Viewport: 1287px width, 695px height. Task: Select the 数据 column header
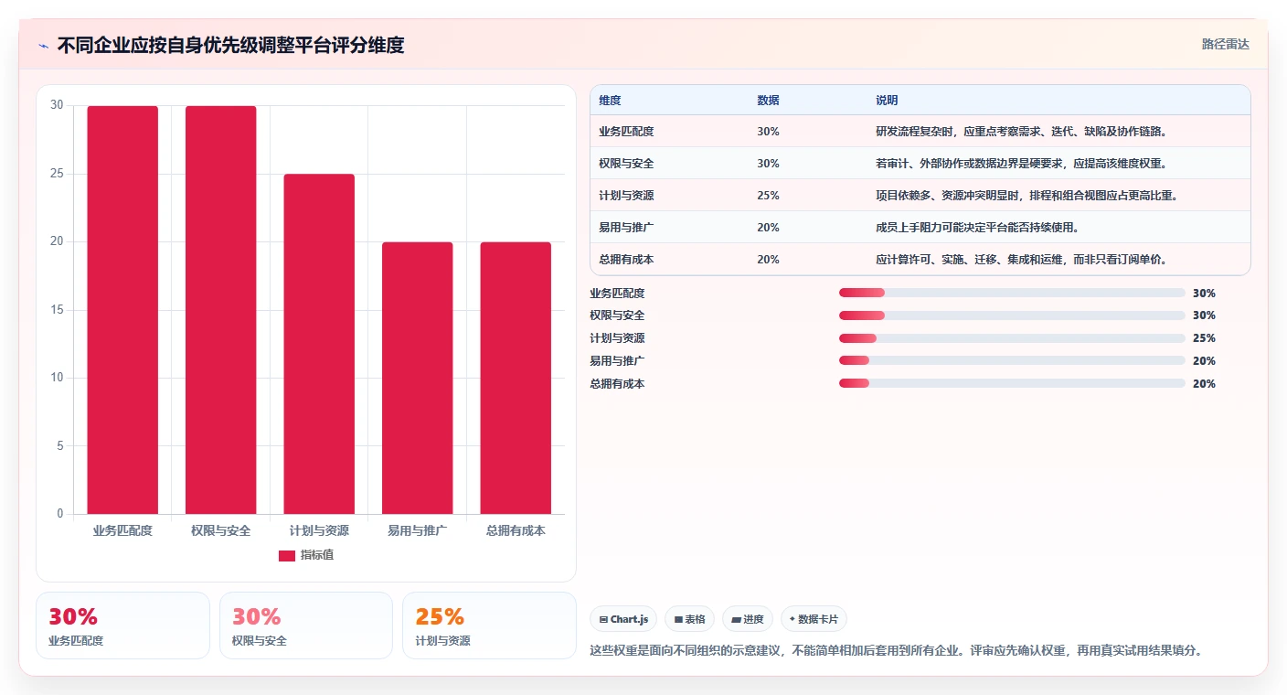(x=768, y=100)
